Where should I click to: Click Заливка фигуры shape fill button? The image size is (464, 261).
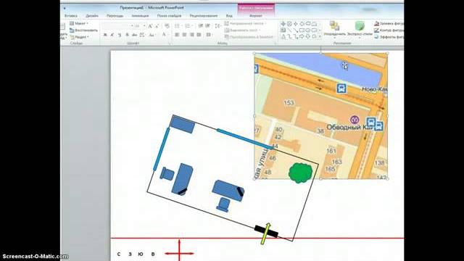(x=389, y=23)
